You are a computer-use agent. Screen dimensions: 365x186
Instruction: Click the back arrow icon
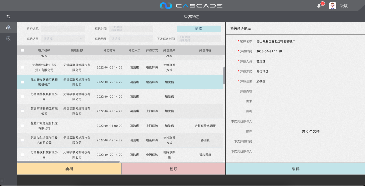8,17
